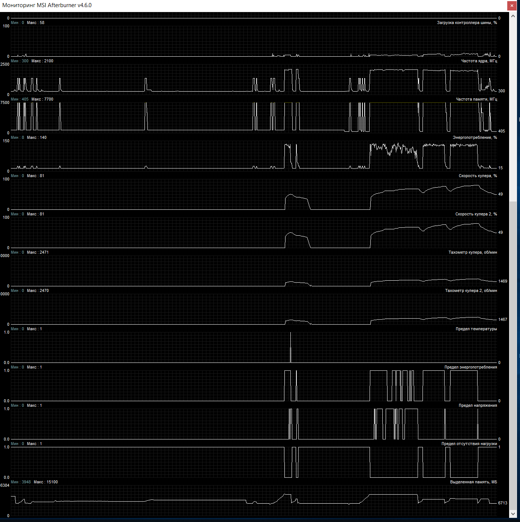Click the 'Макс : 2100' core frequency value
Screen dimensions: 520x522
pyautogui.click(x=42, y=61)
